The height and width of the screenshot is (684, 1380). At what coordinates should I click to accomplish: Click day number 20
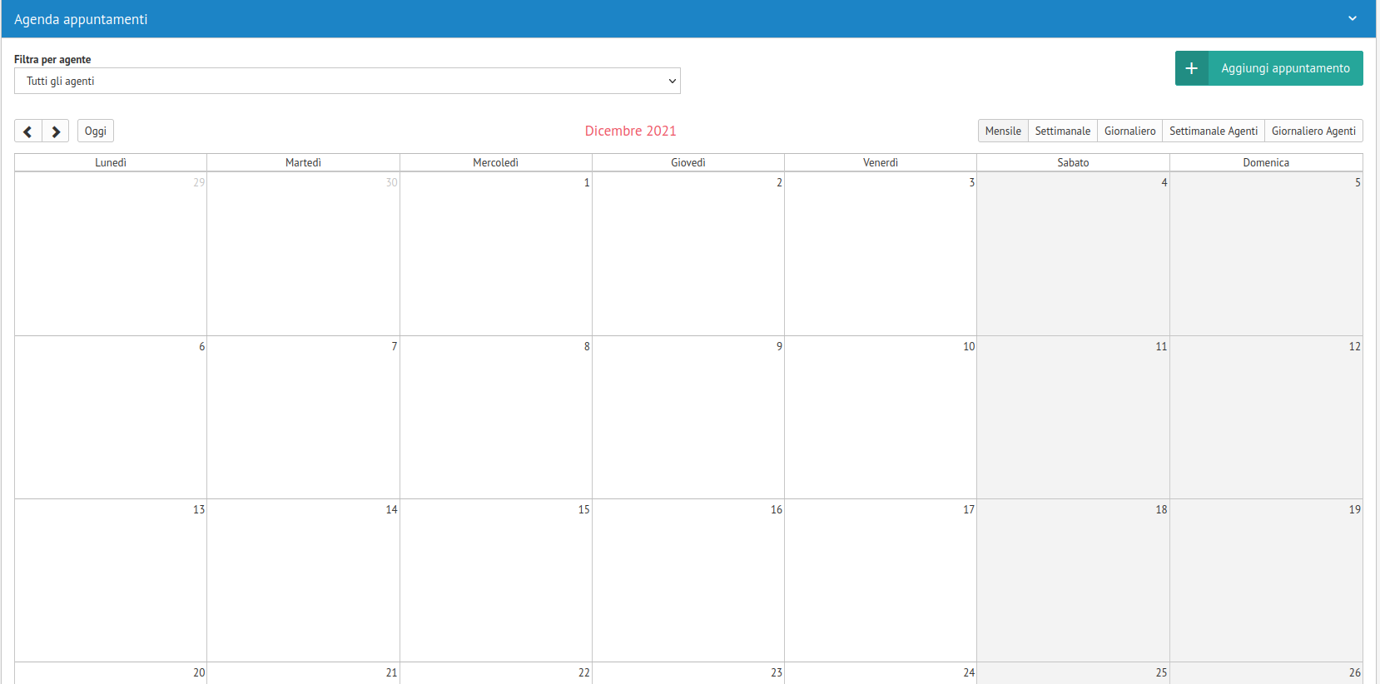199,672
